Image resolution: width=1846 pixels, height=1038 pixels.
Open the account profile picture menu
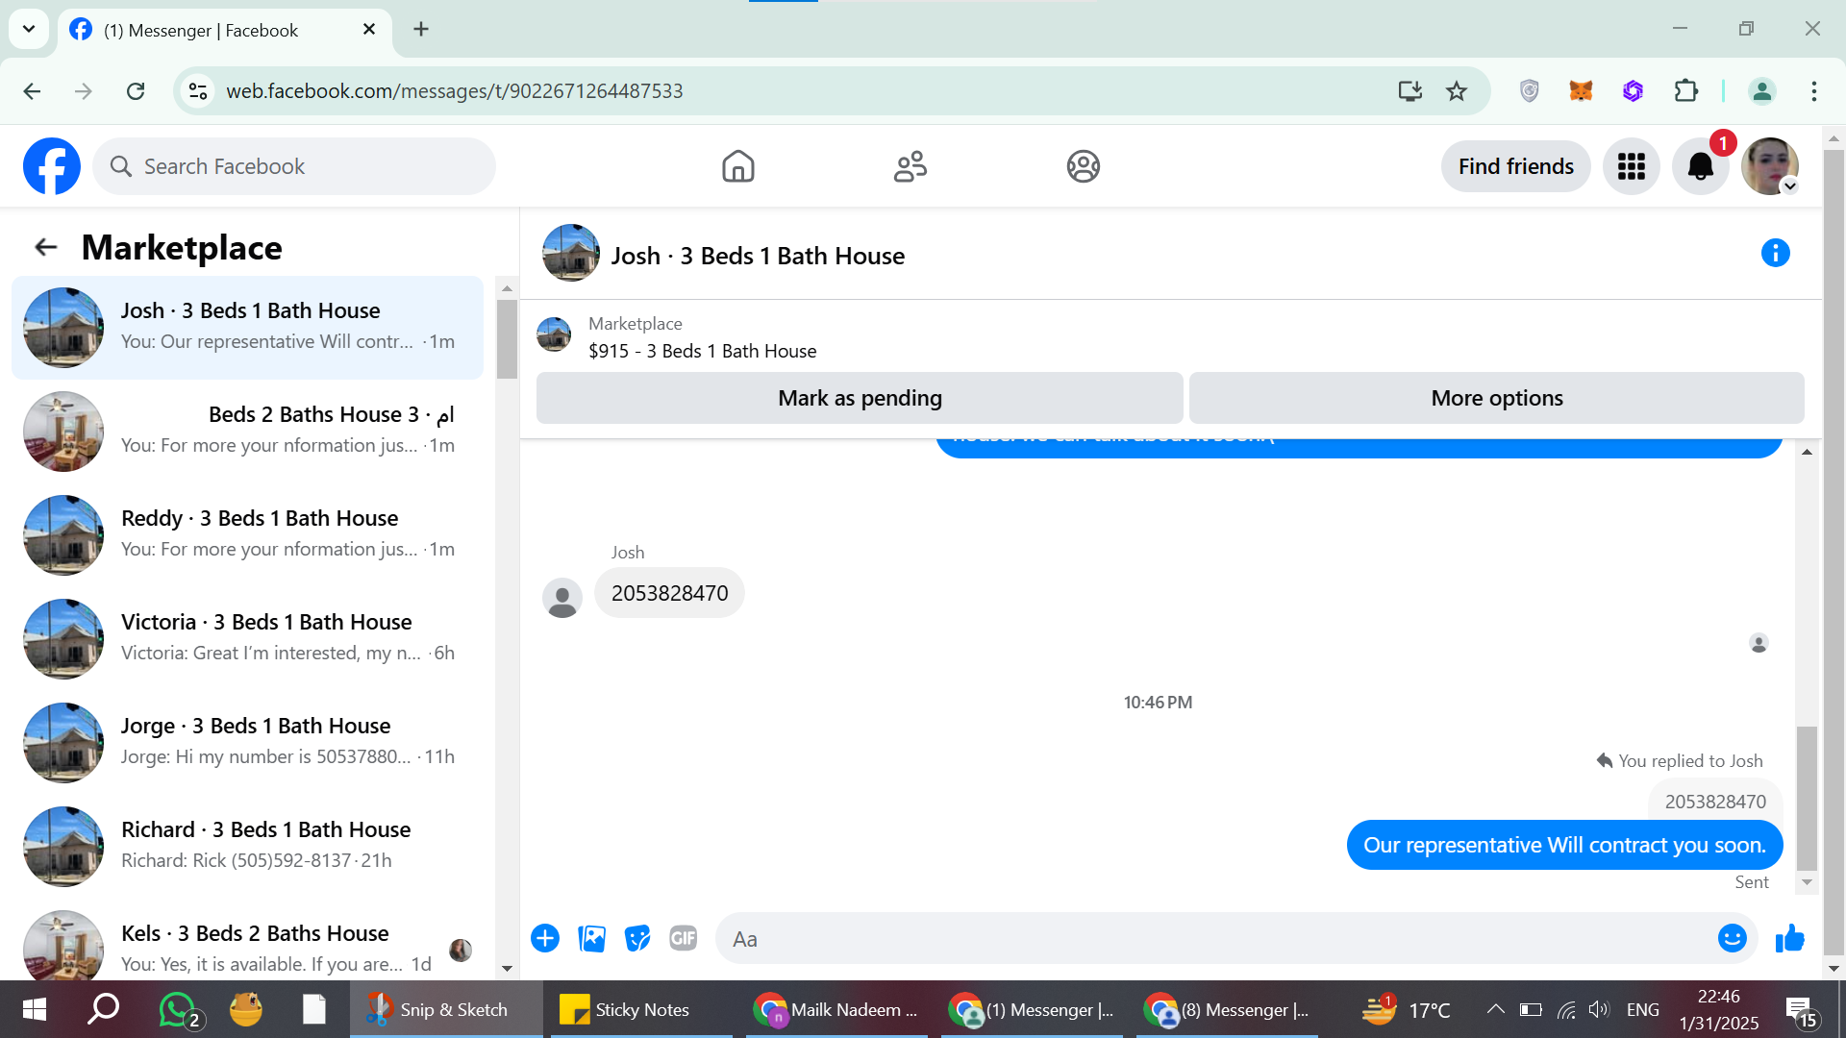(1770, 166)
